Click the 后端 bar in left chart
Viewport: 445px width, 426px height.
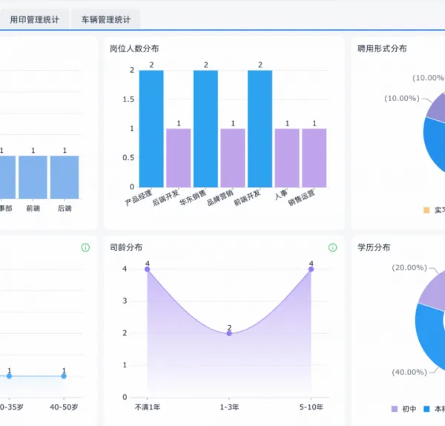pos(65,177)
